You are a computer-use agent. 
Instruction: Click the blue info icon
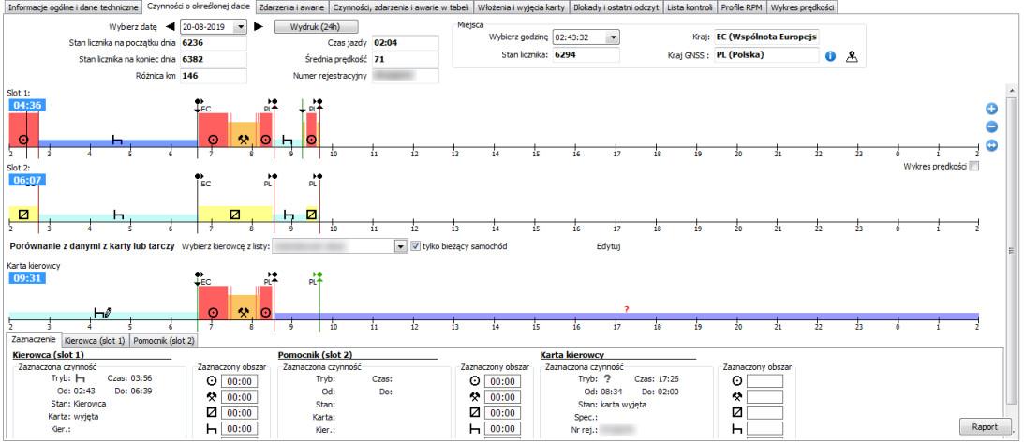click(829, 56)
